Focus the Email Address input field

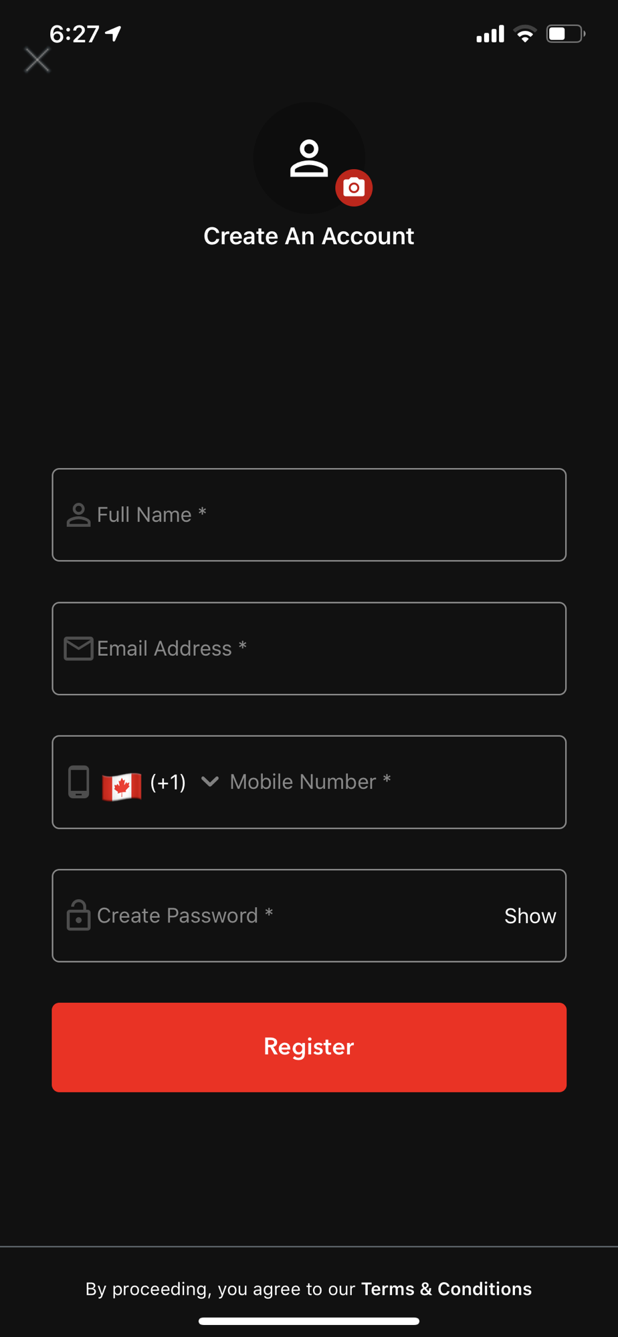point(309,648)
